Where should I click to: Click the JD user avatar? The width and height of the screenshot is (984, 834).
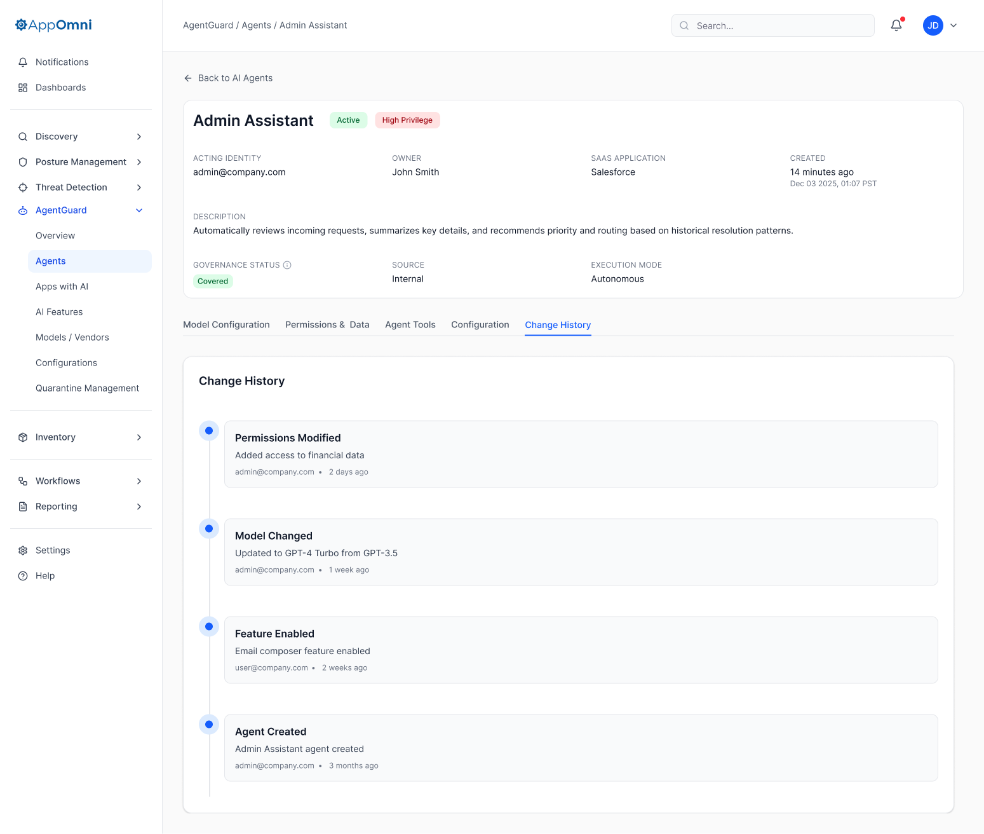[933, 25]
